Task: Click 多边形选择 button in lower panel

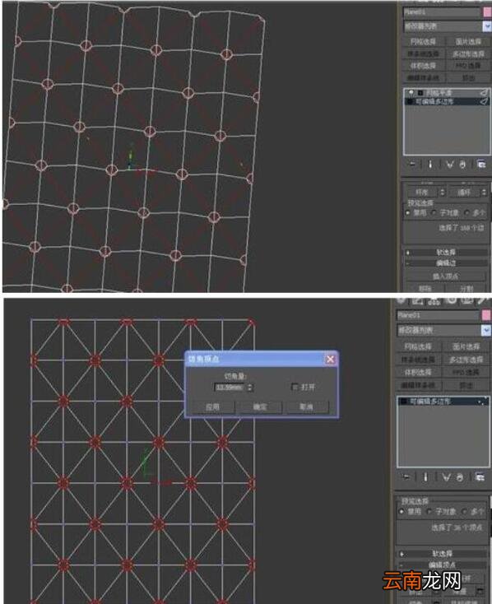Action: (466, 360)
